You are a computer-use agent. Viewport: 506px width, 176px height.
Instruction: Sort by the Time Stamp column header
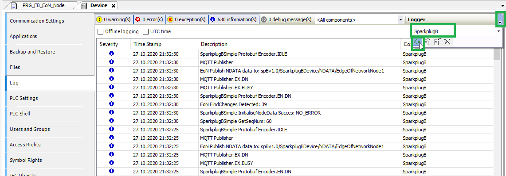164,44
